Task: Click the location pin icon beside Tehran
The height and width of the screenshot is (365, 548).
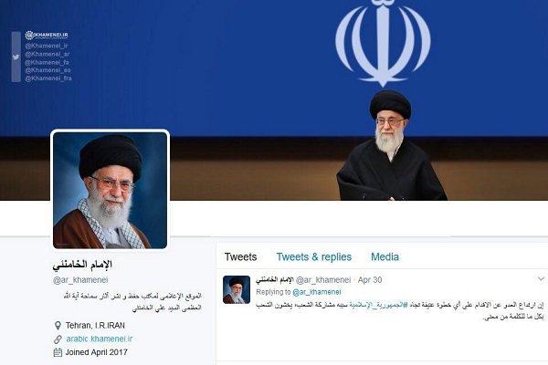Action: 58,326
